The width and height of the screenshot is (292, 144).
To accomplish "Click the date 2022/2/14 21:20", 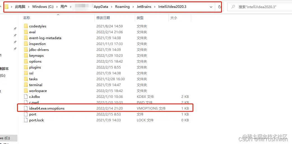I will 110,108.
